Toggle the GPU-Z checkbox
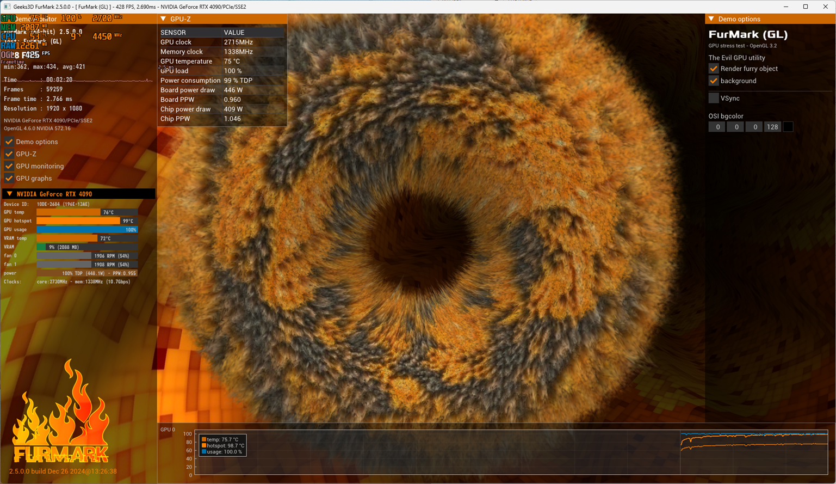836x484 pixels. pos(9,154)
